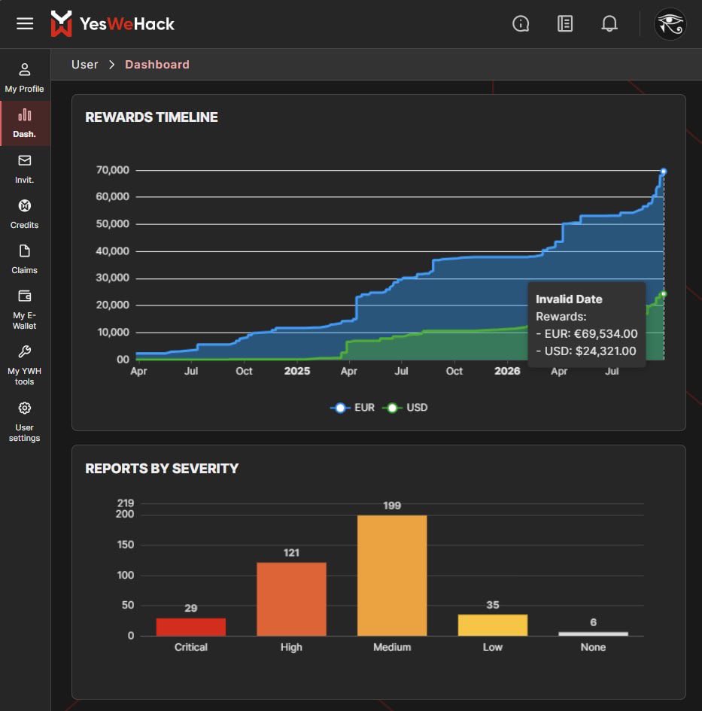702x711 pixels.
Task: Select the Dash. sidebar item
Action: [25, 123]
